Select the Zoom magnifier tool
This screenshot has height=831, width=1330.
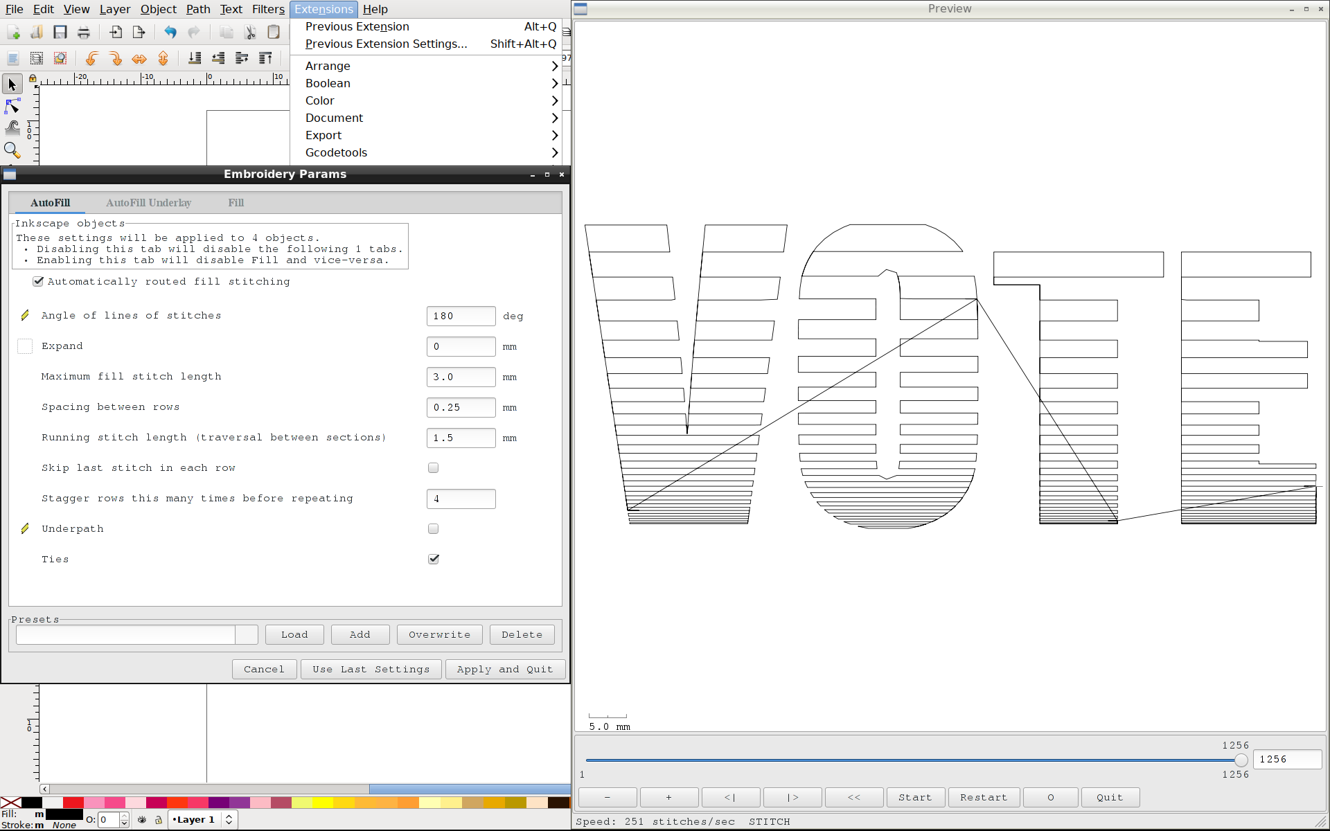[12, 150]
